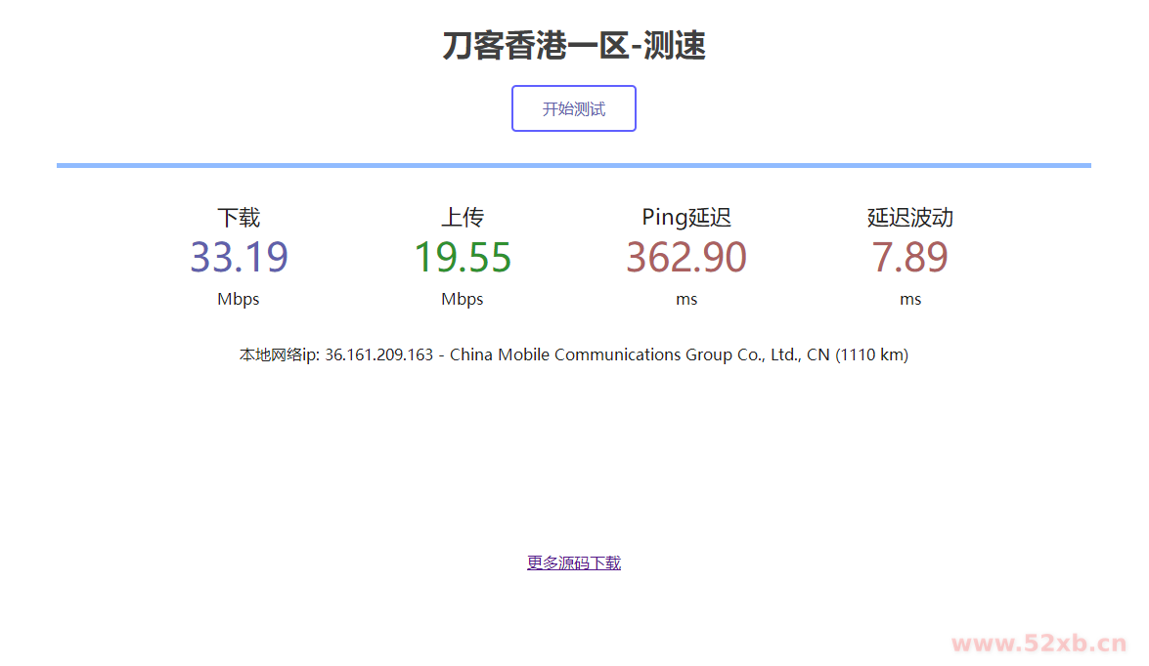This screenshot has width=1149, height=666.
Task: Click the Mbps unit under download speed
Action: click(239, 299)
